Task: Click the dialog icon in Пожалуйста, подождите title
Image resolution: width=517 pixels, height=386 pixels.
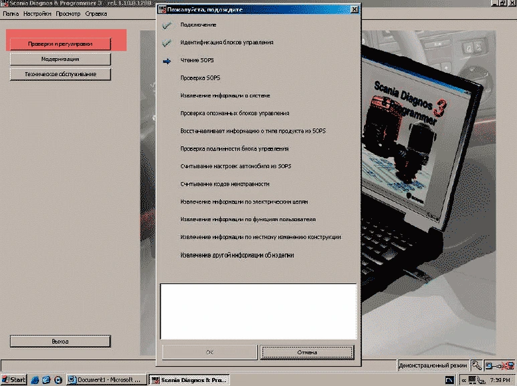Action: click(x=161, y=10)
